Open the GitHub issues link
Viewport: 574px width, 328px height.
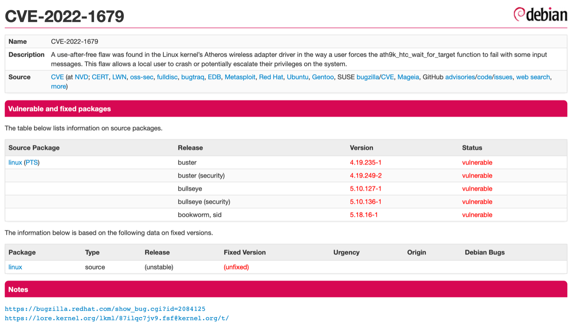coord(503,77)
